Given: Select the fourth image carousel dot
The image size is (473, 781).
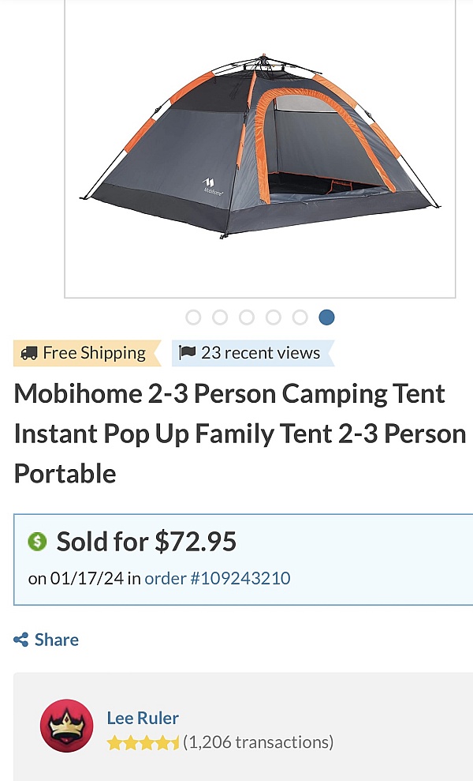Looking at the screenshot, I should [x=274, y=317].
